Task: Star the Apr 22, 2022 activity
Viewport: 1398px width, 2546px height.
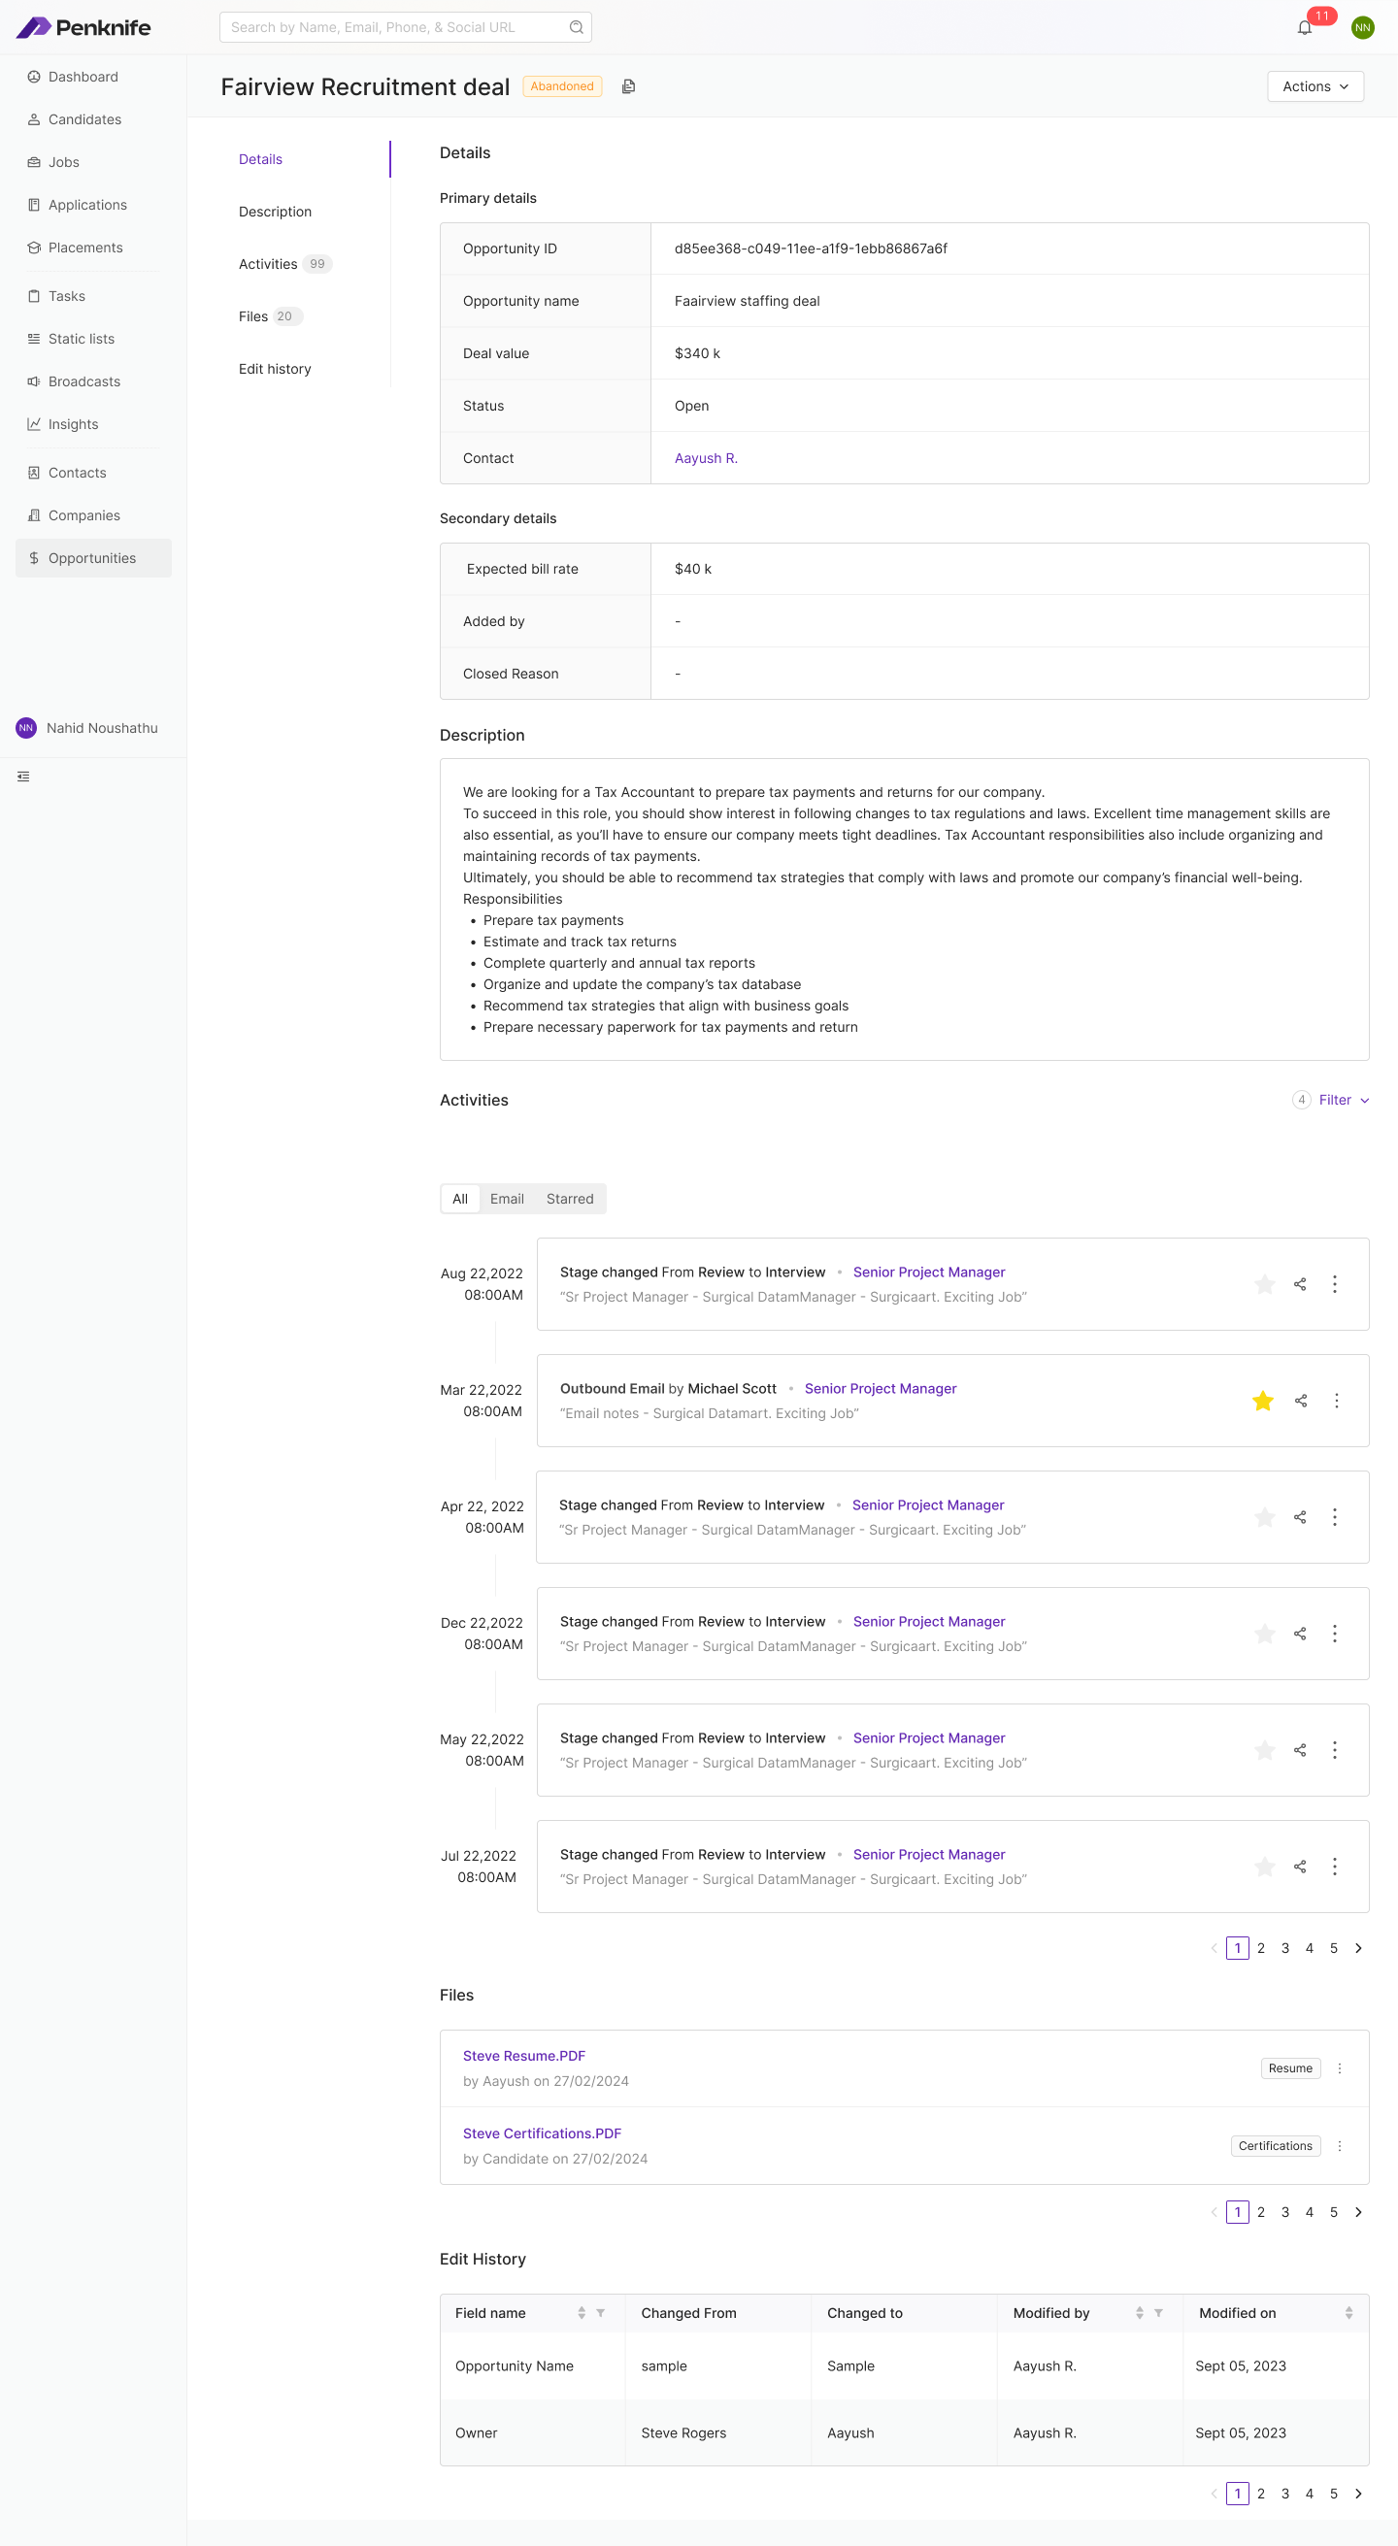Action: (x=1265, y=1517)
